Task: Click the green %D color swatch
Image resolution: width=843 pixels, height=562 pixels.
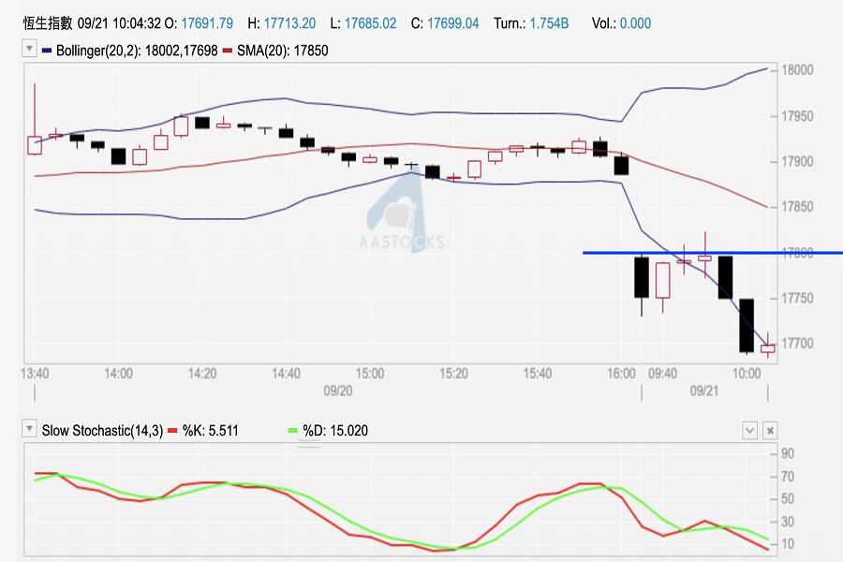Action: tap(293, 430)
